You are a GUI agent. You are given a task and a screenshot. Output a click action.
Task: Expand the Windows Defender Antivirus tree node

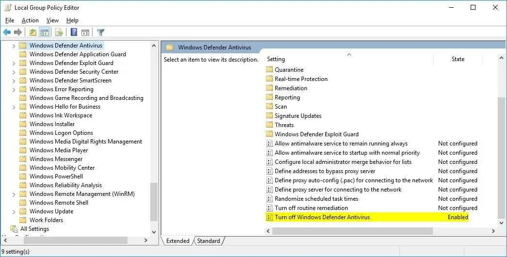click(14, 46)
